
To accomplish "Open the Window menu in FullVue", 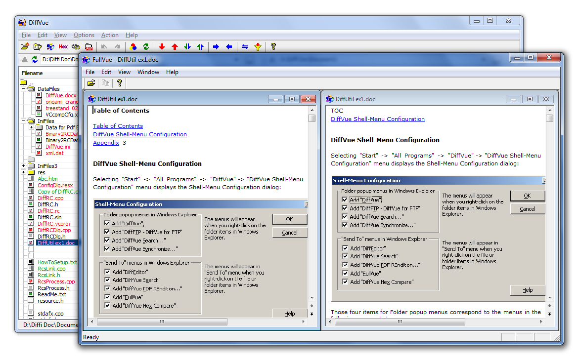I will pyautogui.click(x=148, y=72).
